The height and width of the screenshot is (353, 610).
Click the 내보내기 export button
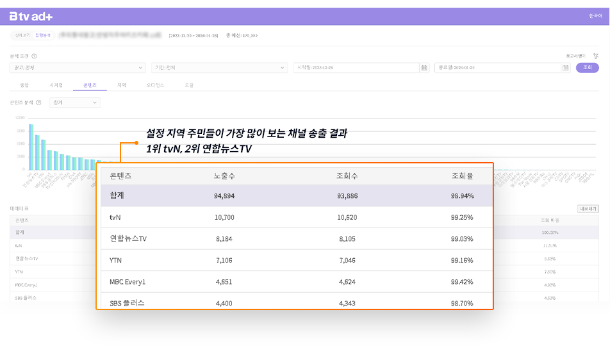[588, 209]
